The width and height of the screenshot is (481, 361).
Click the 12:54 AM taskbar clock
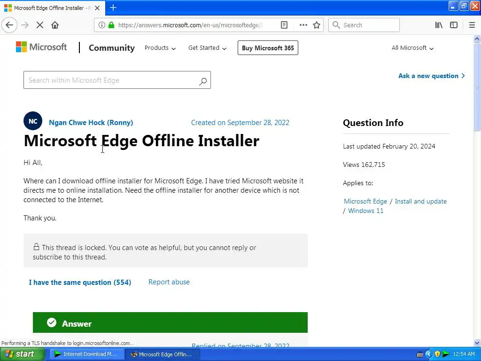coord(464,354)
